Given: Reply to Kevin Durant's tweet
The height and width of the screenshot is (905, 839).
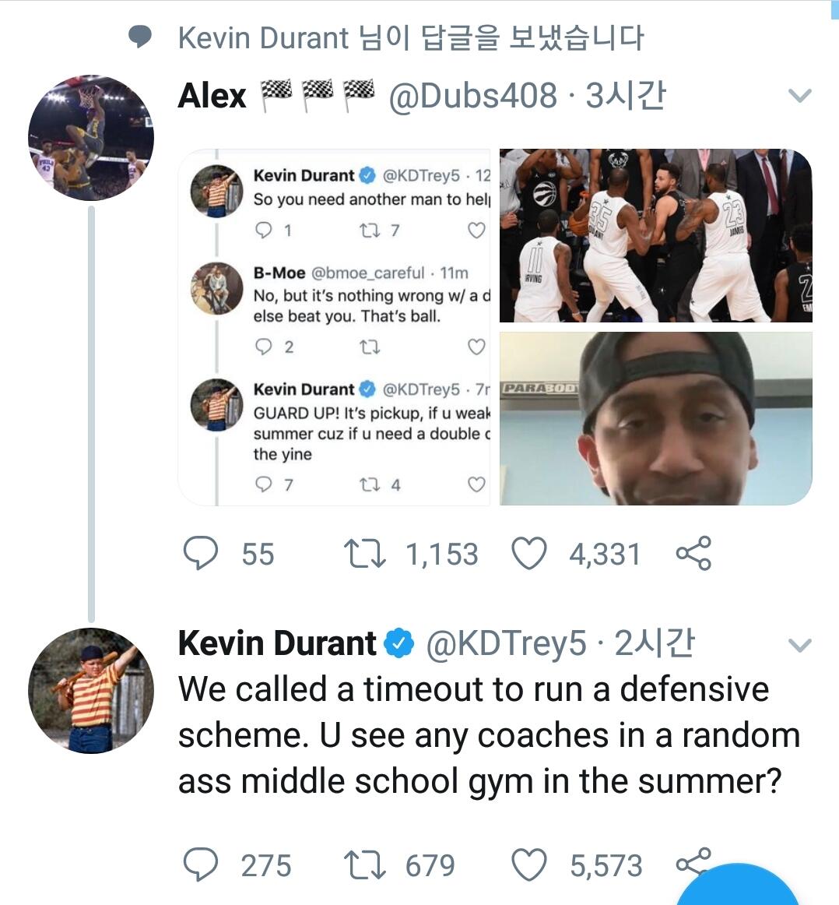Looking at the screenshot, I should tap(201, 865).
